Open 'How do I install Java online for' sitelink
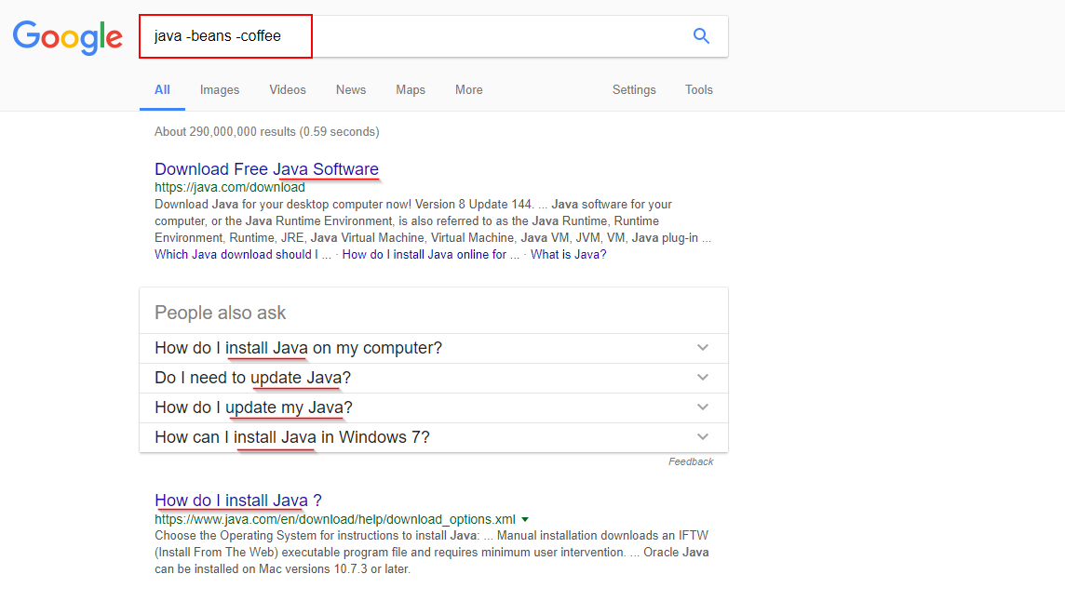Image resolution: width=1065 pixels, height=601 pixels. (431, 255)
